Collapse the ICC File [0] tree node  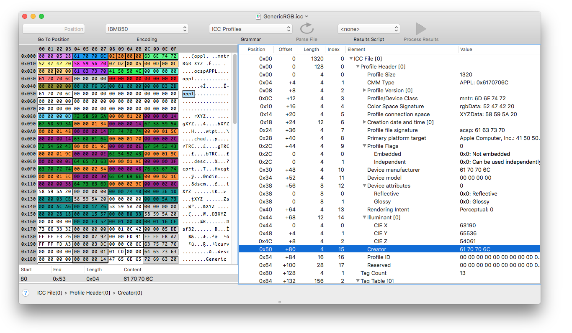coord(351,58)
